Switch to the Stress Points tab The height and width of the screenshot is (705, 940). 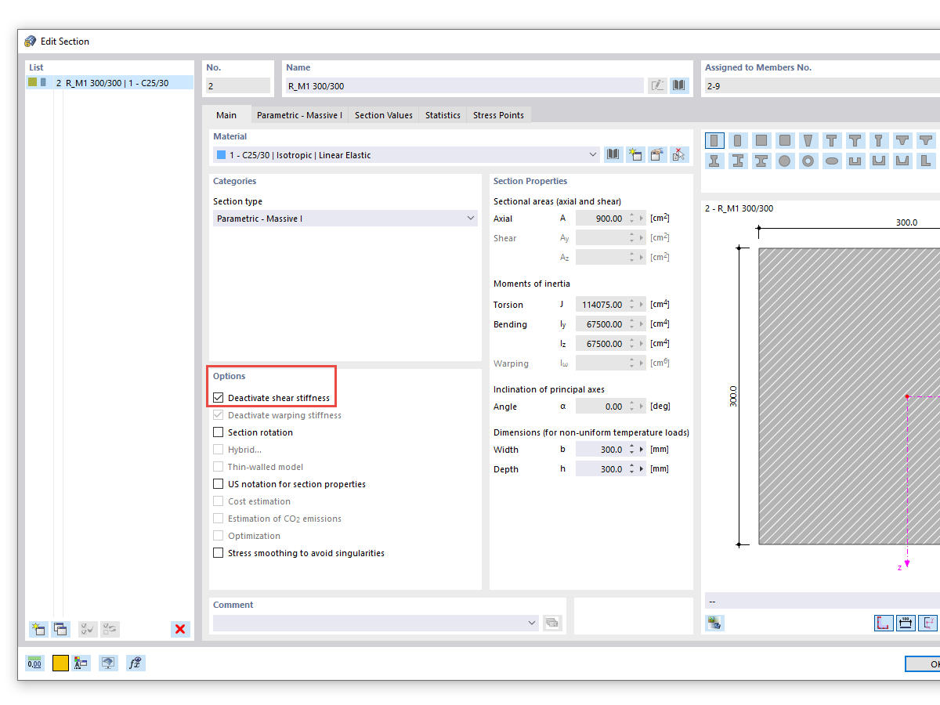[498, 114]
